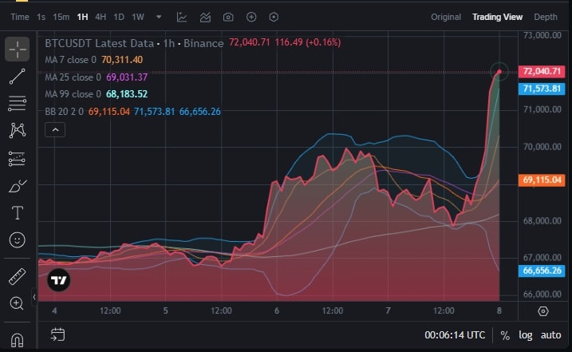Toggle the magnet snap mode
Viewport: 572px width, 352px height.
pos(17,340)
